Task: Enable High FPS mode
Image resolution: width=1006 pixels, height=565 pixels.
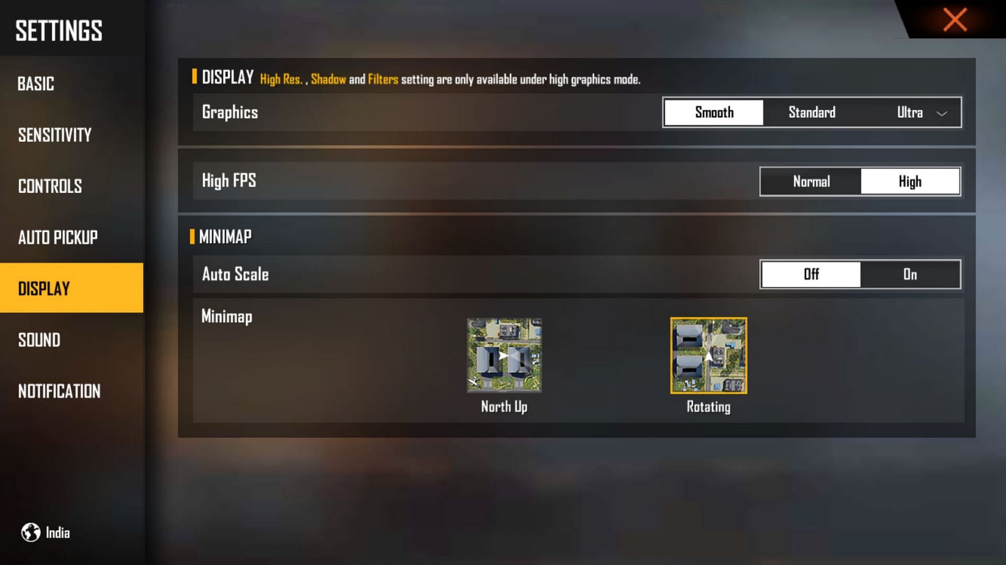Action: [x=910, y=182]
